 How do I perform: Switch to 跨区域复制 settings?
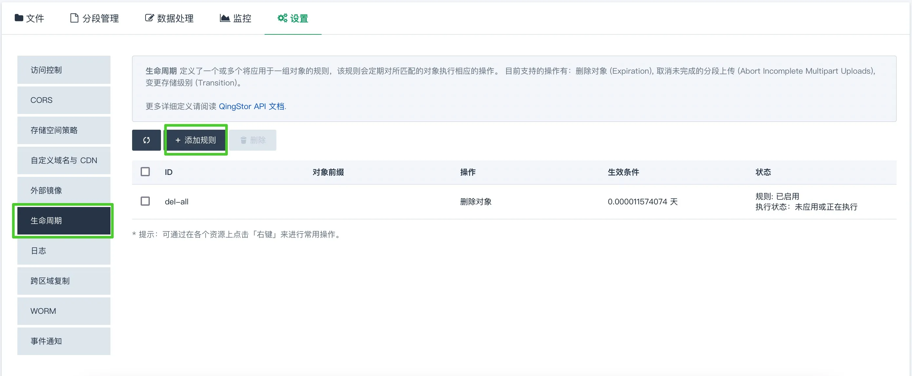pyautogui.click(x=64, y=281)
